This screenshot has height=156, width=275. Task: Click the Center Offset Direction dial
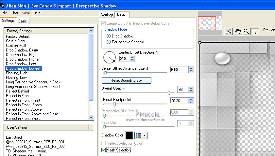pos(110,57)
